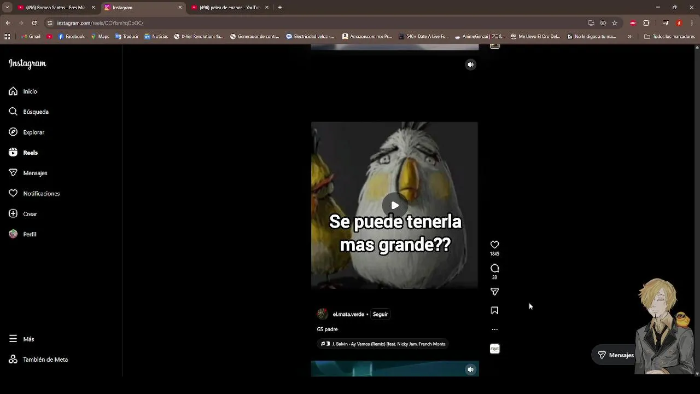Switch to pelea de enanos YouTube tab
The height and width of the screenshot is (394, 700).
(x=229, y=8)
